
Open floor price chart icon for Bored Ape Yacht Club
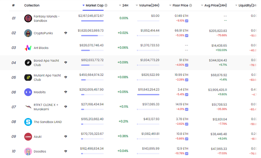pos(187,65)
